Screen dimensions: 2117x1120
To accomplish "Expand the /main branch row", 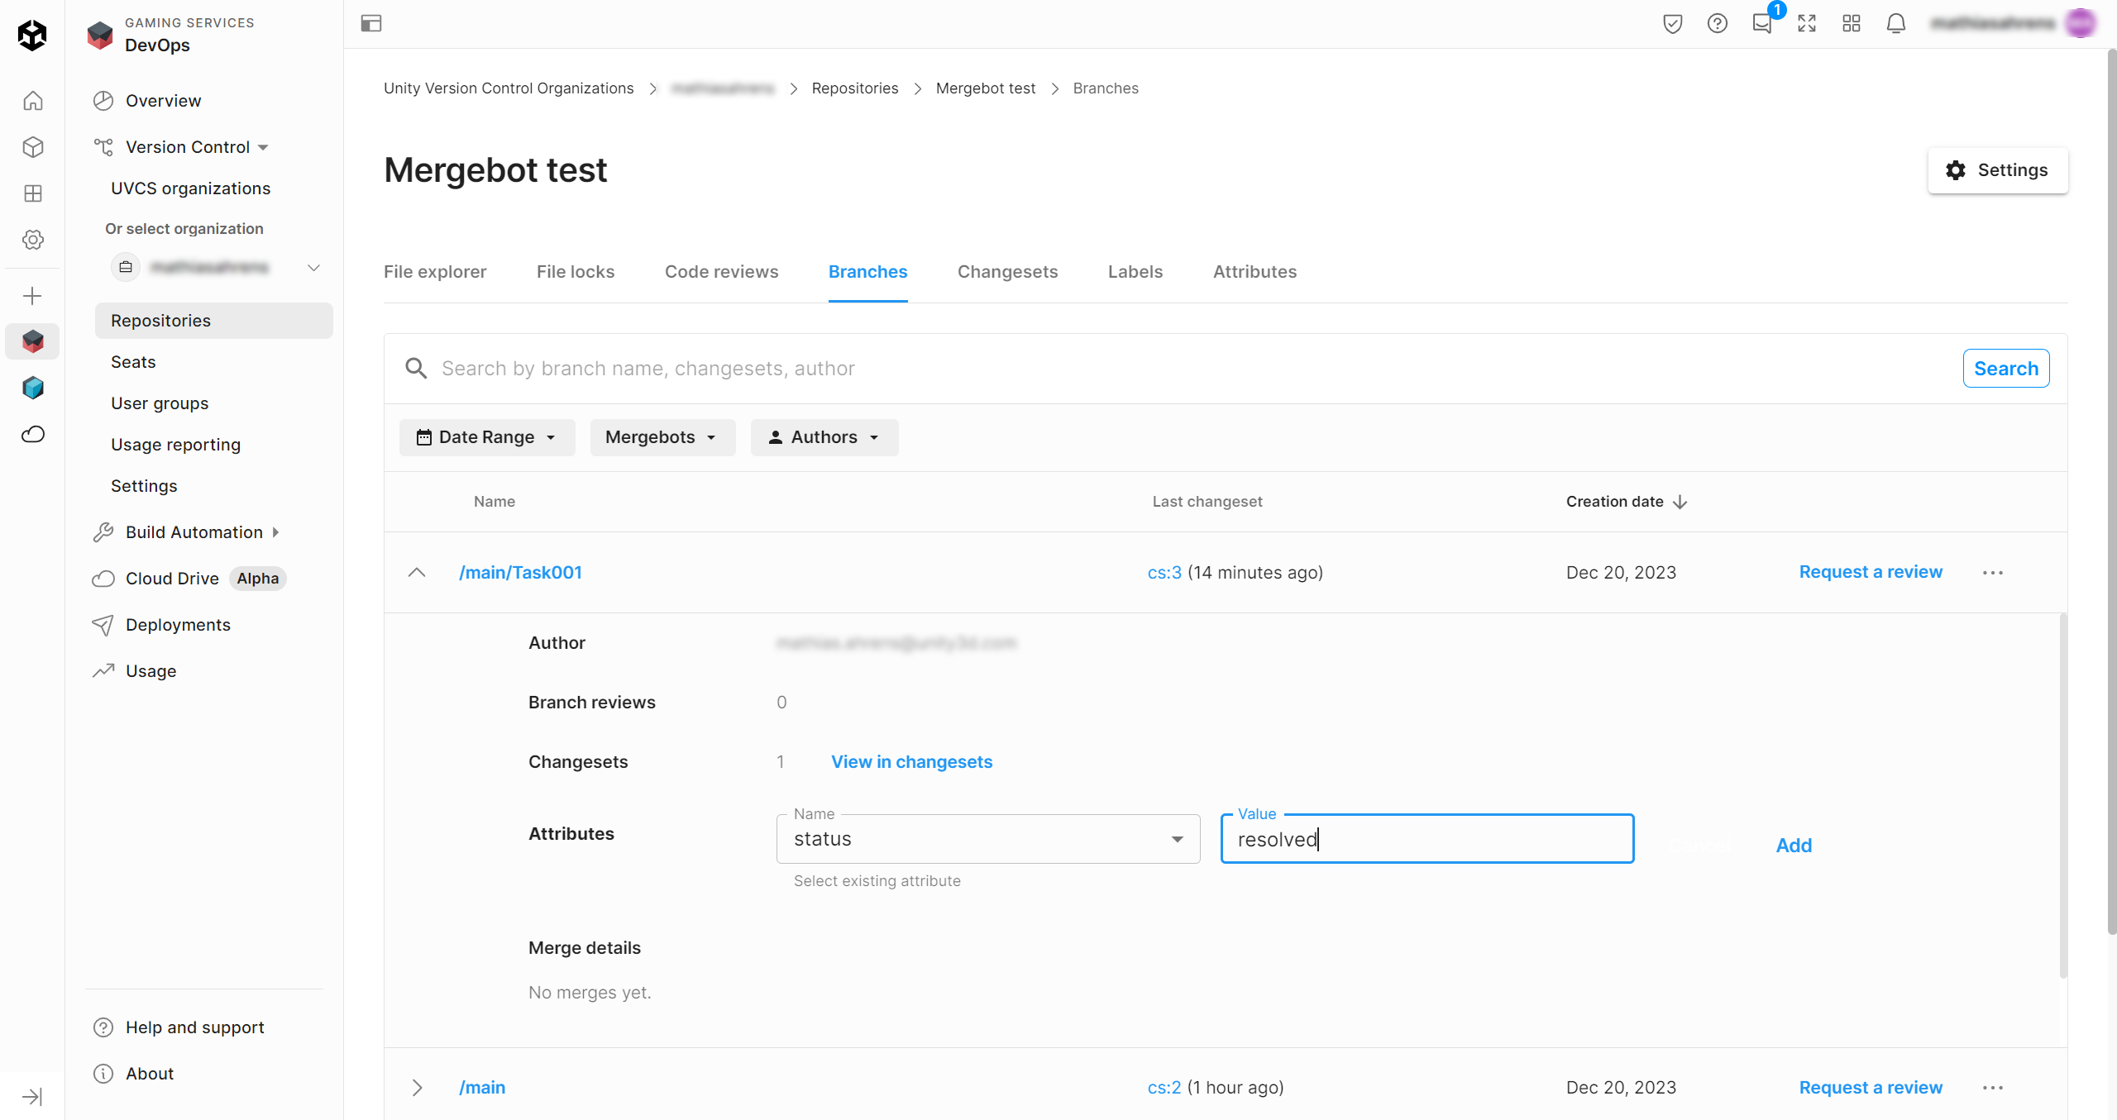I will pyautogui.click(x=417, y=1087).
